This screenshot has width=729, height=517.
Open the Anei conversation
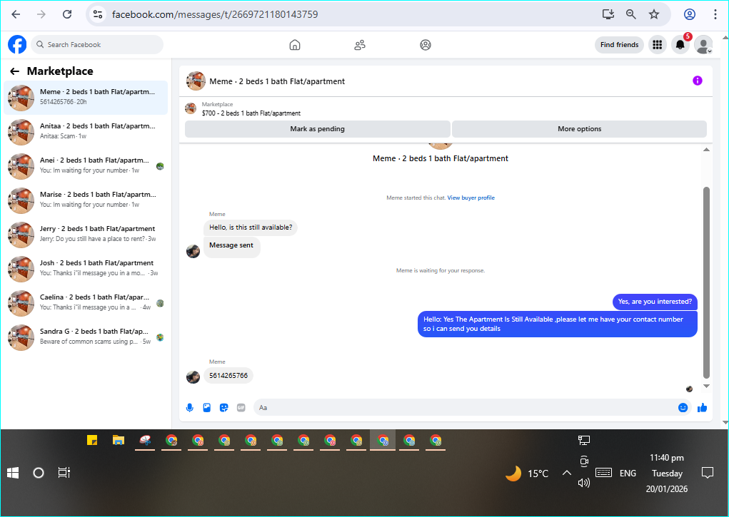pos(86,166)
